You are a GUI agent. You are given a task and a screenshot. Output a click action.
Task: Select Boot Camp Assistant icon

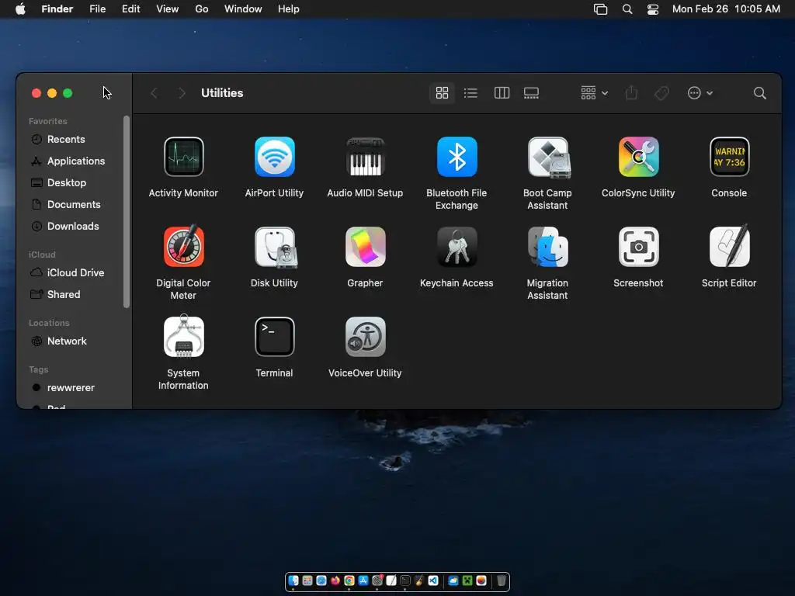click(x=547, y=157)
